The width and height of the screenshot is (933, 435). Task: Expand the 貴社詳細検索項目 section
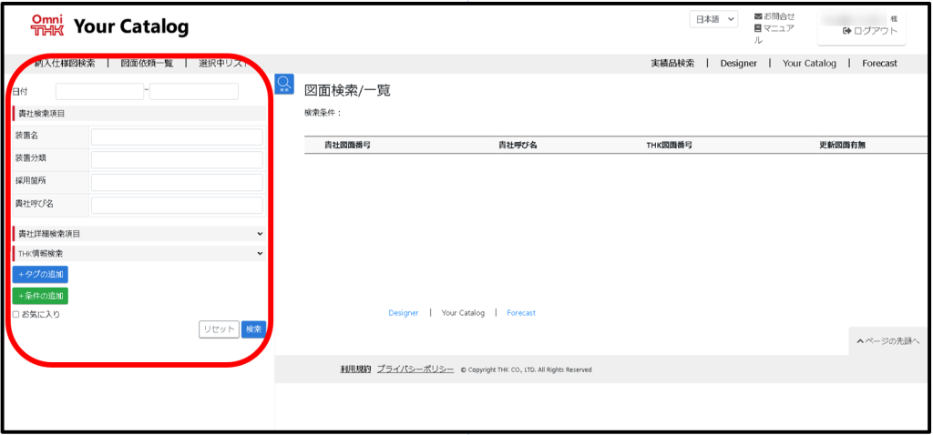139,234
